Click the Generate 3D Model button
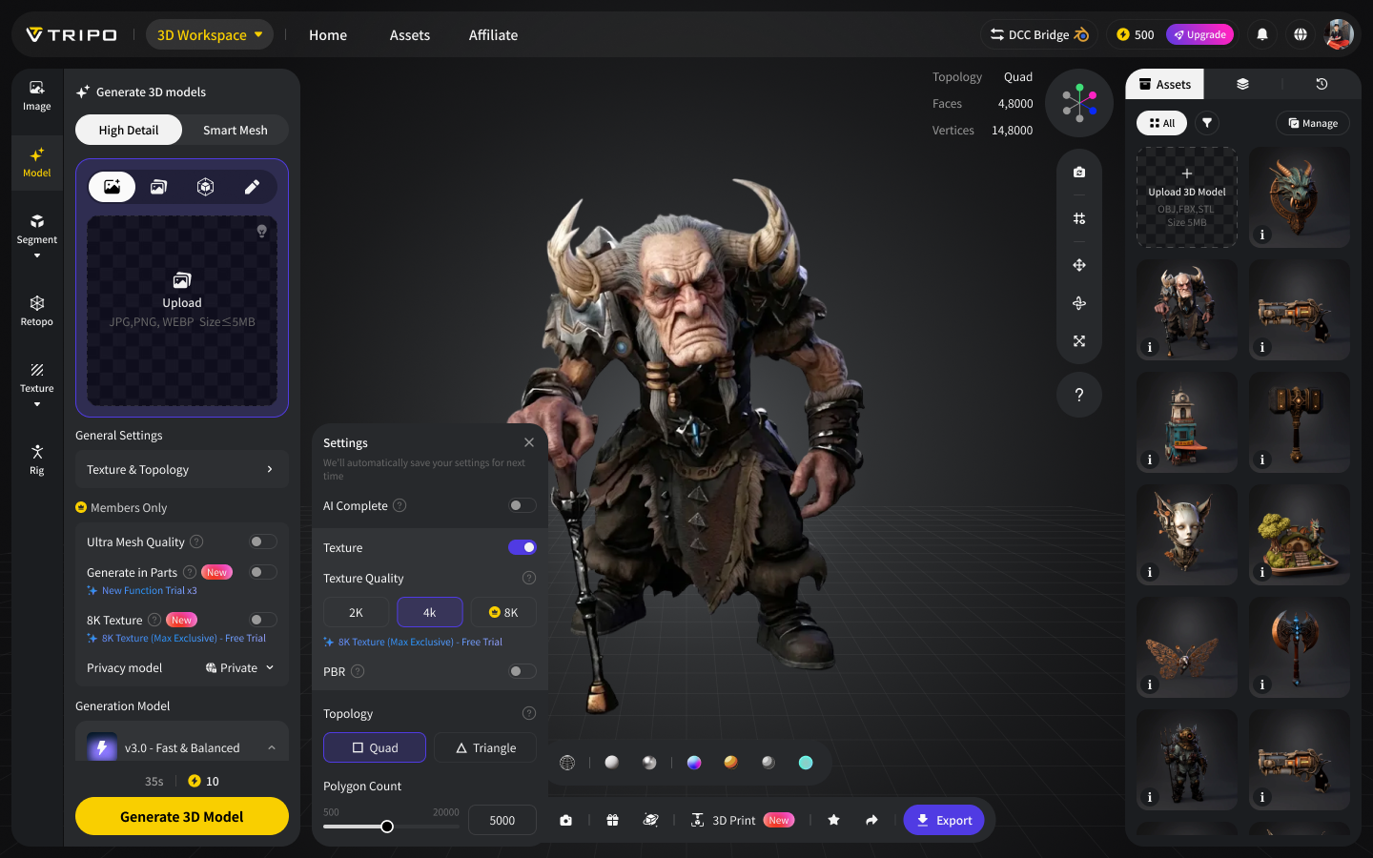The width and height of the screenshot is (1373, 858). [182, 816]
